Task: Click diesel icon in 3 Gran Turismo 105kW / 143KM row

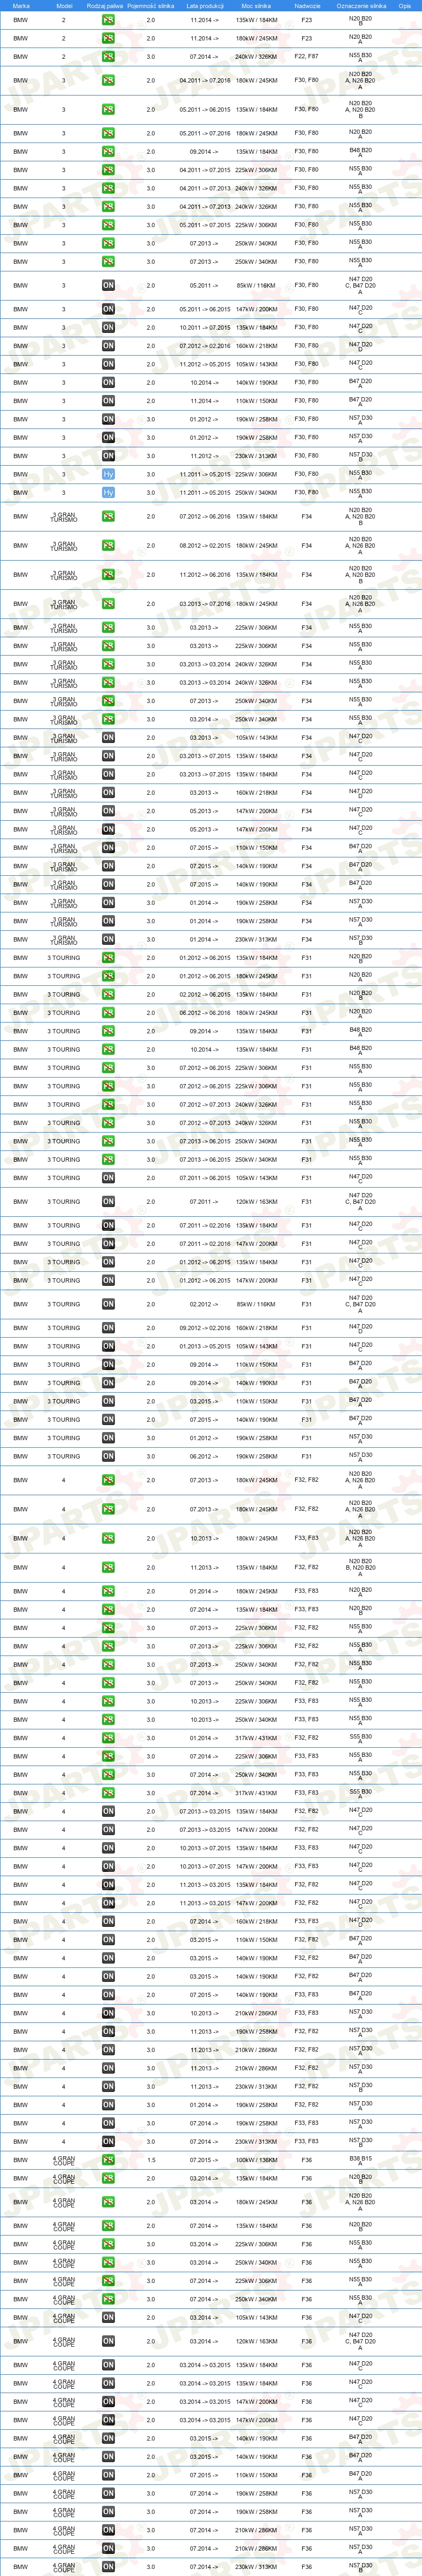Action: (108, 738)
